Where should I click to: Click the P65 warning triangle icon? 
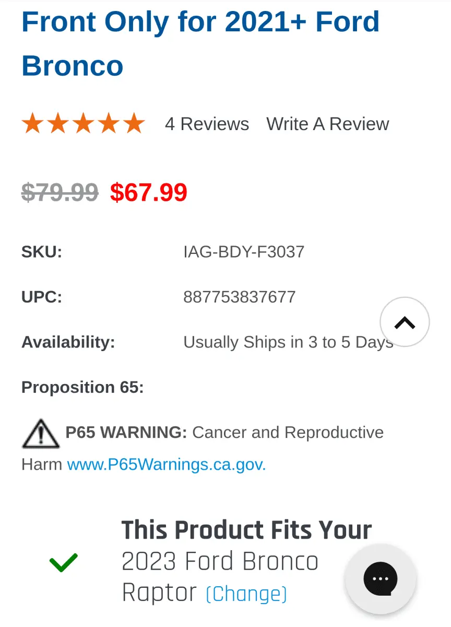[x=40, y=434]
